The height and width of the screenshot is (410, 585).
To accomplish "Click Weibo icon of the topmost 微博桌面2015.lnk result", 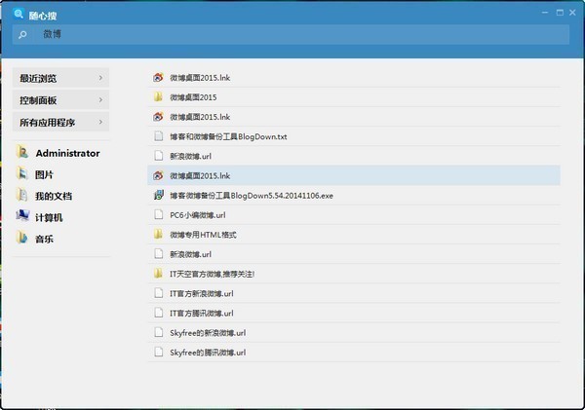I will click(158, 78).
